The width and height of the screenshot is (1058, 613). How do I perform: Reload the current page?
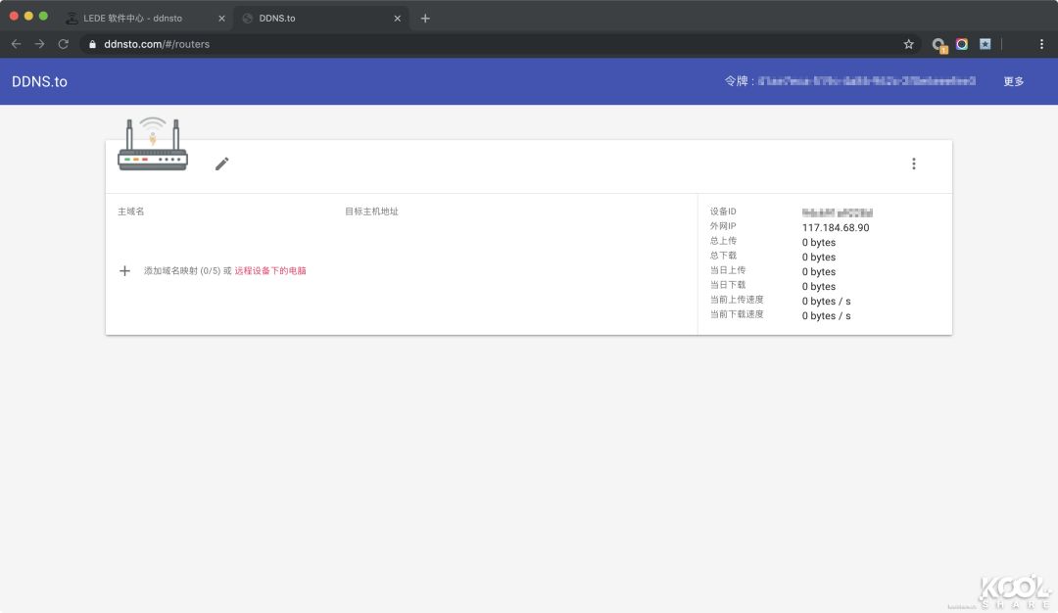click(x=64, y=44)
